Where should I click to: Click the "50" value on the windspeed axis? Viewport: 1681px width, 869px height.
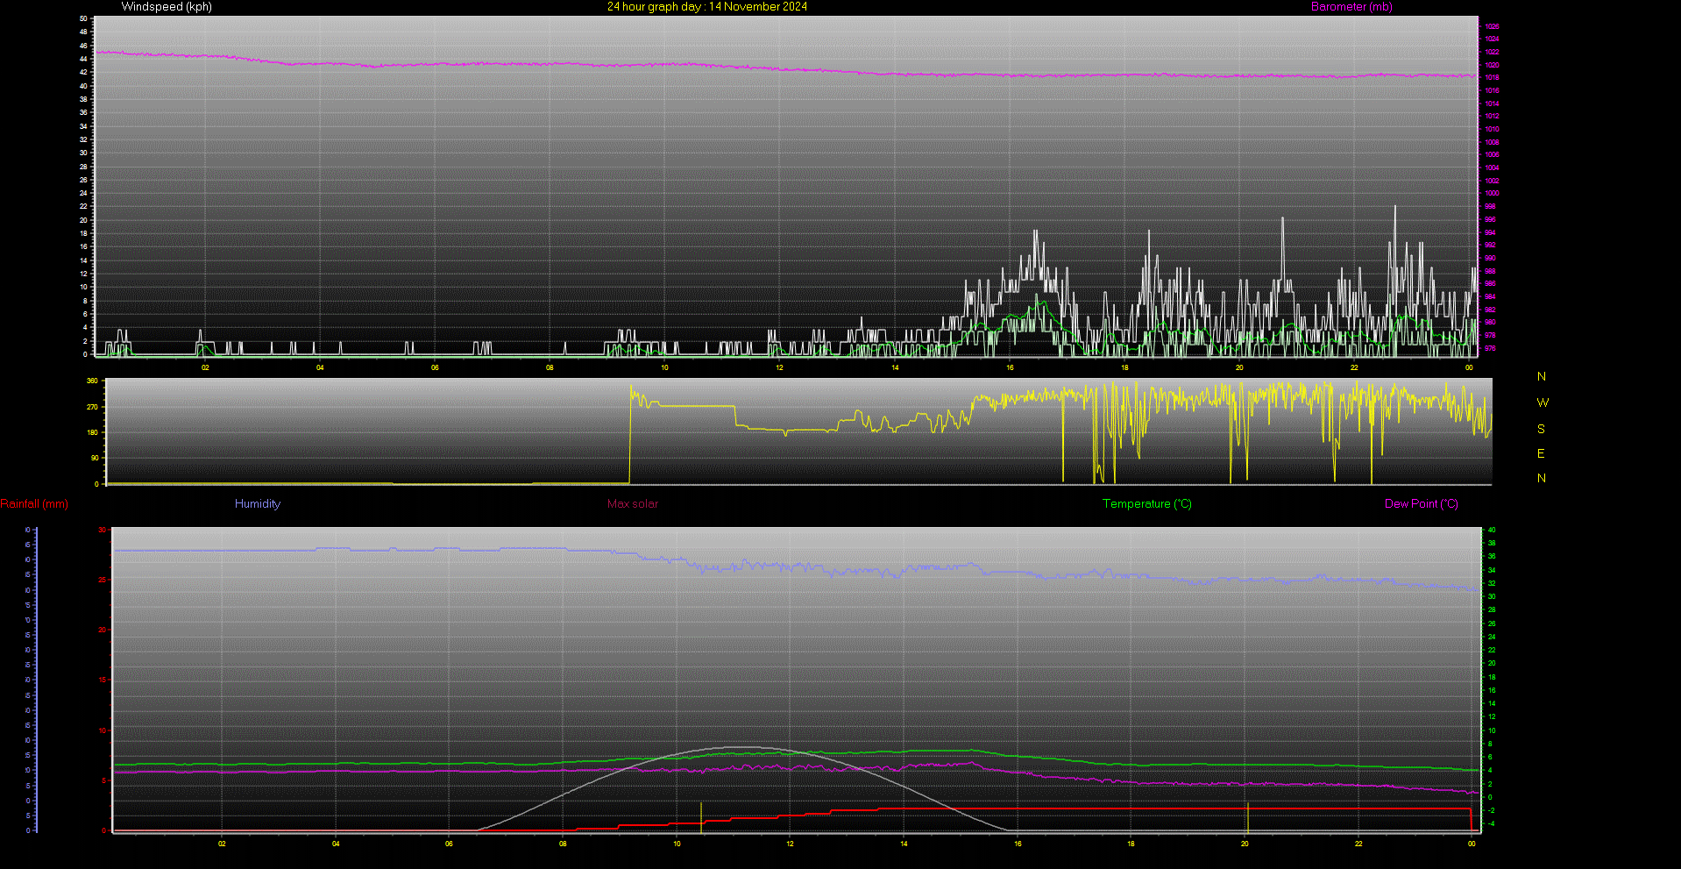coord(83,18)
